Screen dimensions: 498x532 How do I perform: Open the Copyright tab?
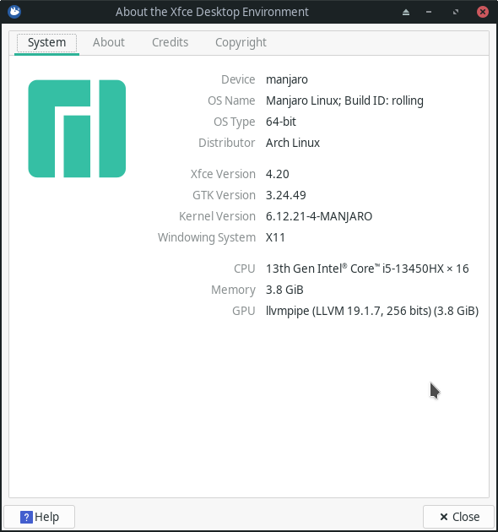pos(241,43)
